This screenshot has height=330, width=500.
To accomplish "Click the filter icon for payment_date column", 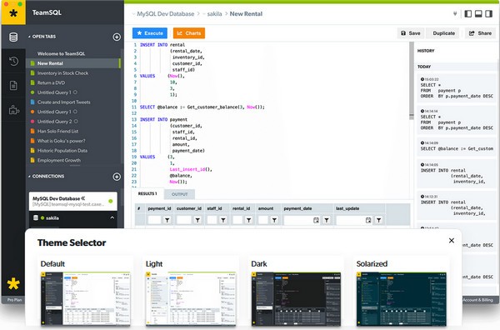I will [x=327, y=220].
